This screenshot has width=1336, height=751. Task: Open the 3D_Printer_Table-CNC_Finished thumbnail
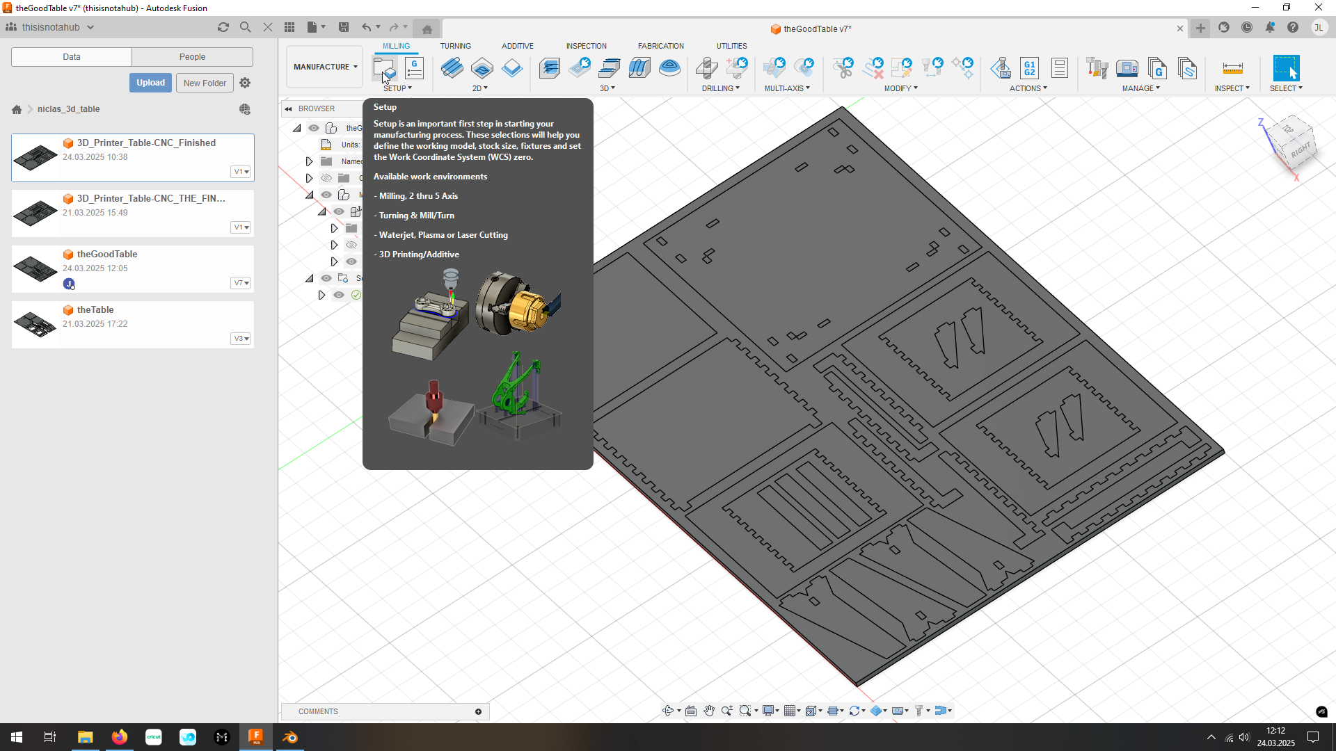tap(35, 157)
